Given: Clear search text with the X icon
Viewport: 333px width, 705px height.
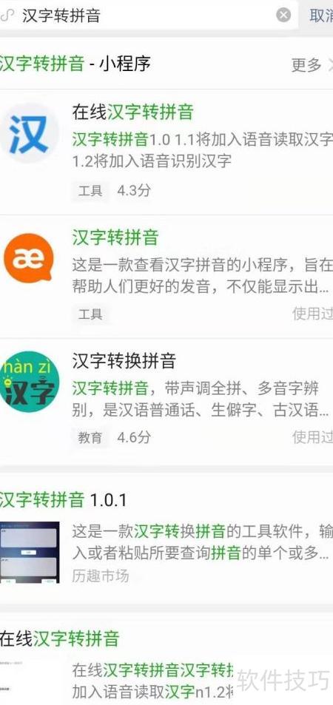Looking at the screenshot, I should [x=283, y=16].
